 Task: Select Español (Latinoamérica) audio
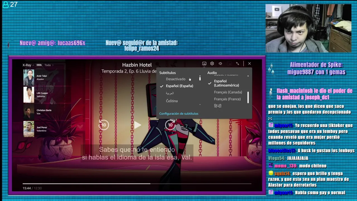(x=226, y=83)
